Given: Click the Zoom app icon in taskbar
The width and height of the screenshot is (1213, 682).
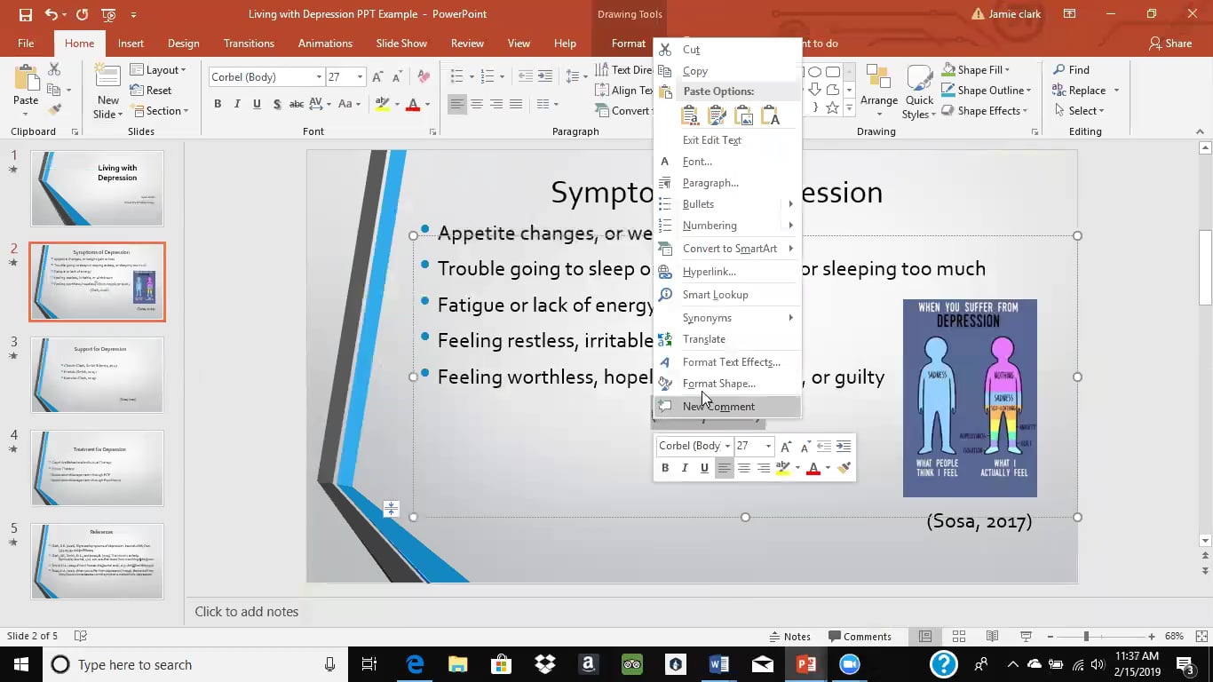Looking at the screenshot, I should click(849, 664).
